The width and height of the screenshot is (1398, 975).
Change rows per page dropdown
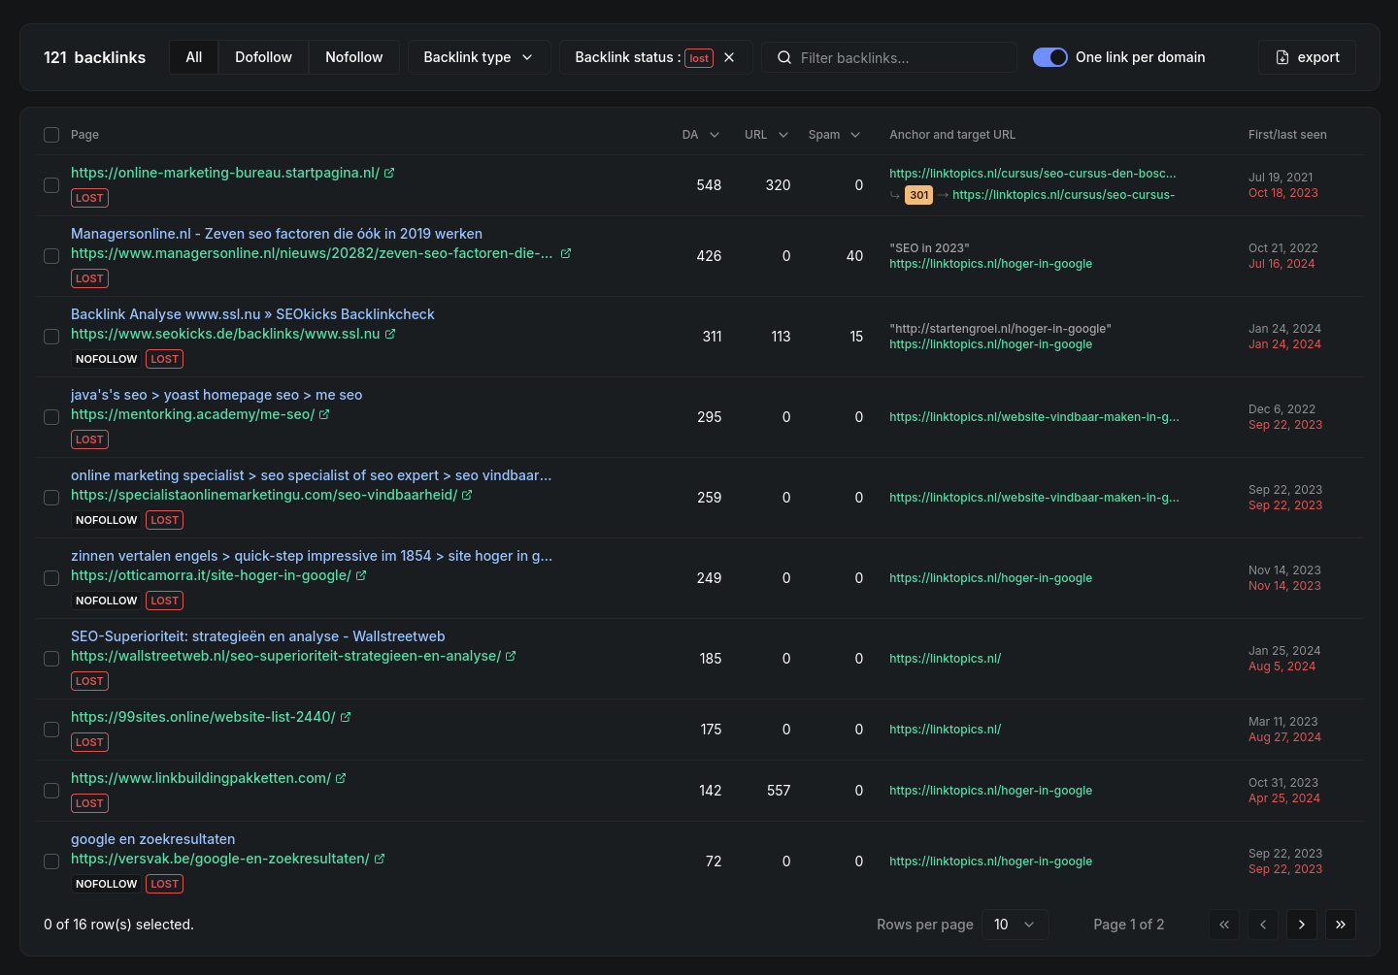point(1015,925)
